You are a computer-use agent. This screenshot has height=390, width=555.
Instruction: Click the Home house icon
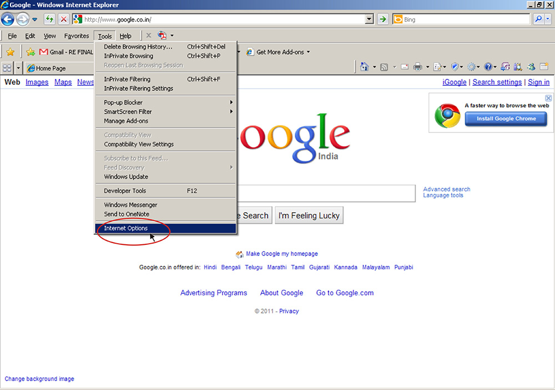364,67
